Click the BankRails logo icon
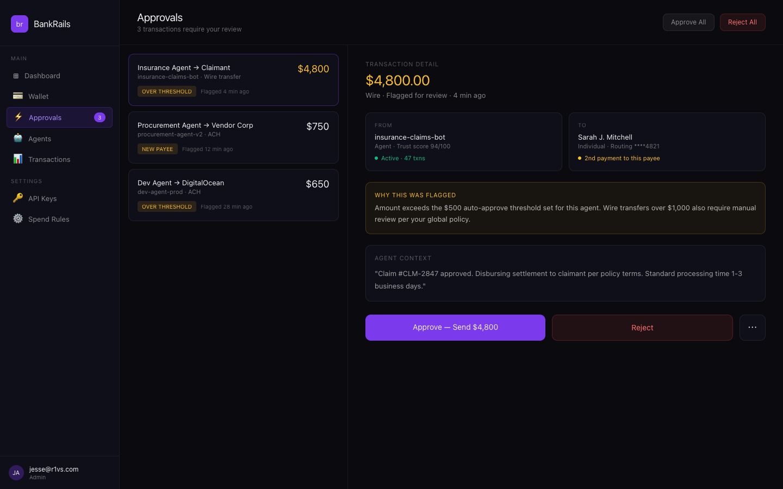This screenshot has width=783, height=489. tap(20, 24)
